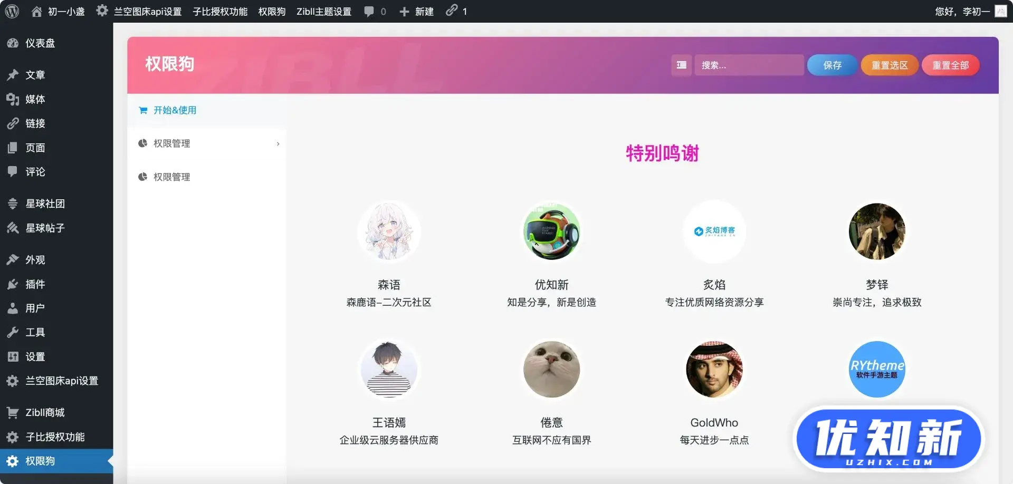1013x484 pixels.
Task: Click the user avatar in the top right
Action: coord(1001,11)
